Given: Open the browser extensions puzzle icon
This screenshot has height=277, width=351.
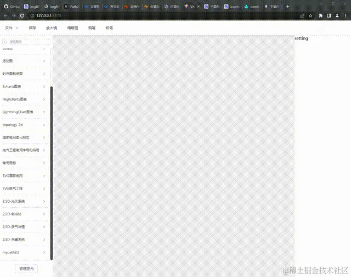Looking at the screenshot, I should (320, 16).
